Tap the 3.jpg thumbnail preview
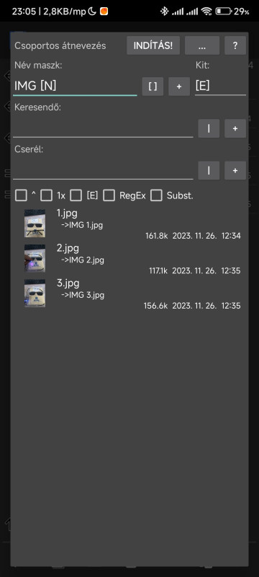259x577 pixels. coord(35,294)
